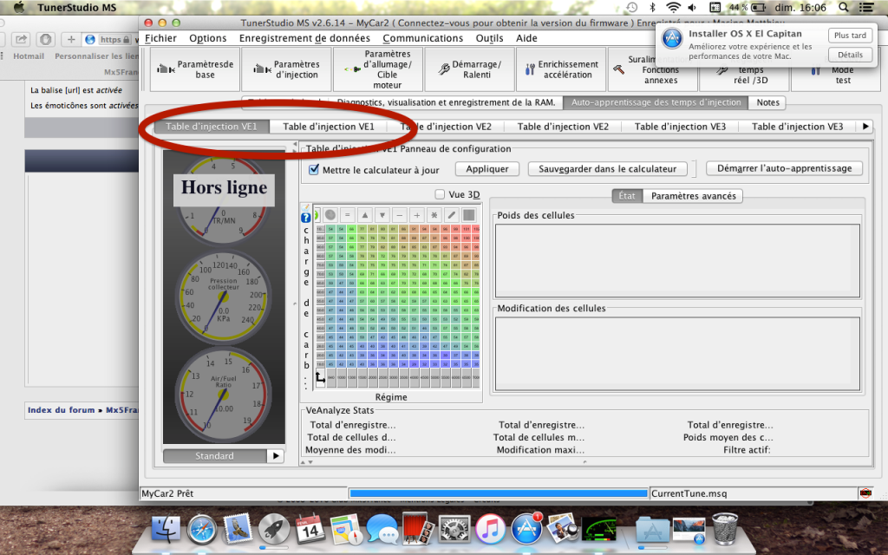Click the axis swap arrow icon
This screenshot has width=888, height=555.
(320, 378)
